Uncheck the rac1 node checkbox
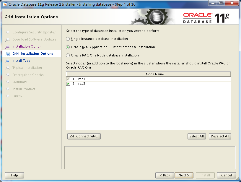Image resolution: width=241 pixels, height=182 pixels. 68,79
